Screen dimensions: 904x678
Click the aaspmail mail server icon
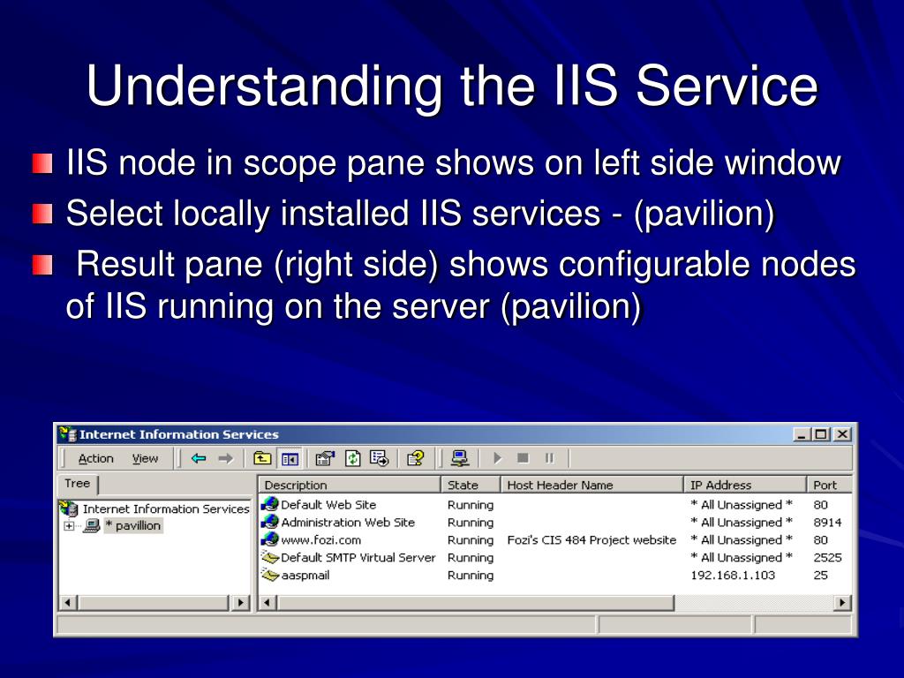coord(270,575)
